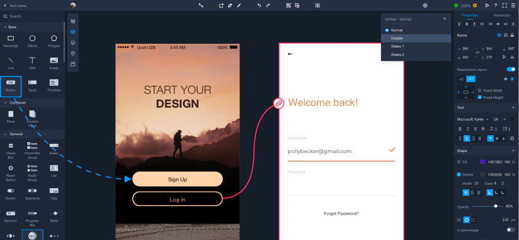Check the Fixed Width checkbox

point(480,90)
